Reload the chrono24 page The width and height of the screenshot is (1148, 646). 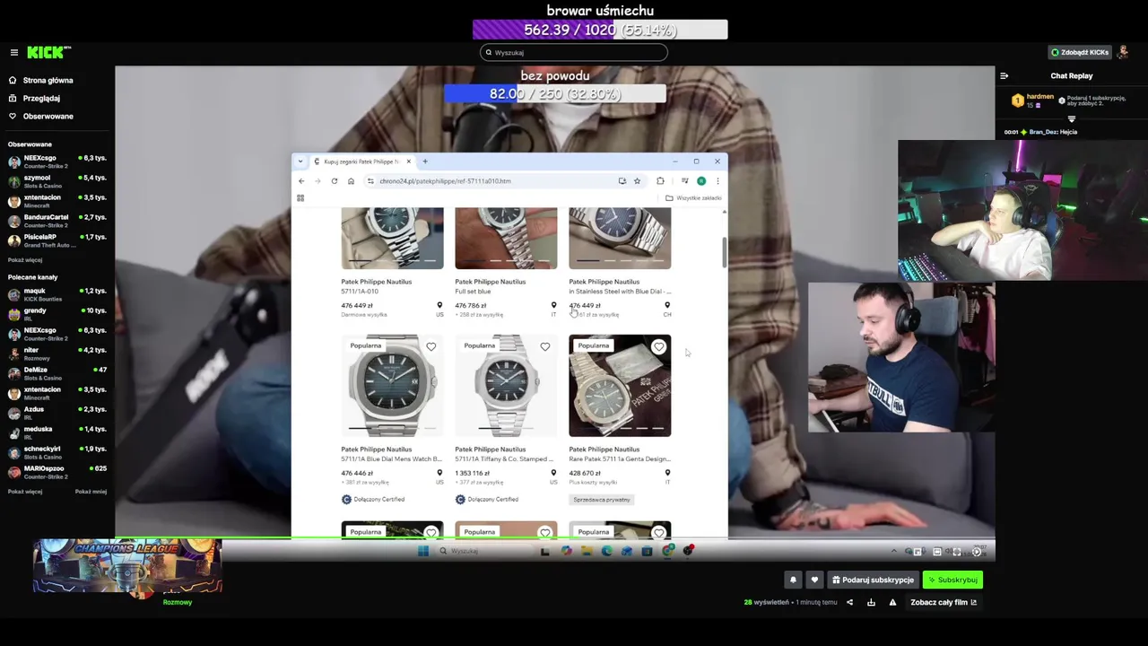click(335, 181)
